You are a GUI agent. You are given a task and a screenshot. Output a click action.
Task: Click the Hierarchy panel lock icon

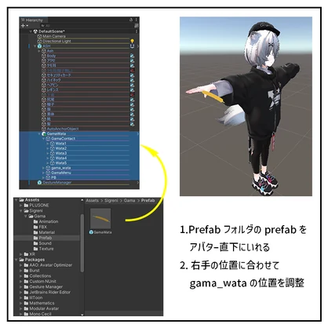click(131, 20)
